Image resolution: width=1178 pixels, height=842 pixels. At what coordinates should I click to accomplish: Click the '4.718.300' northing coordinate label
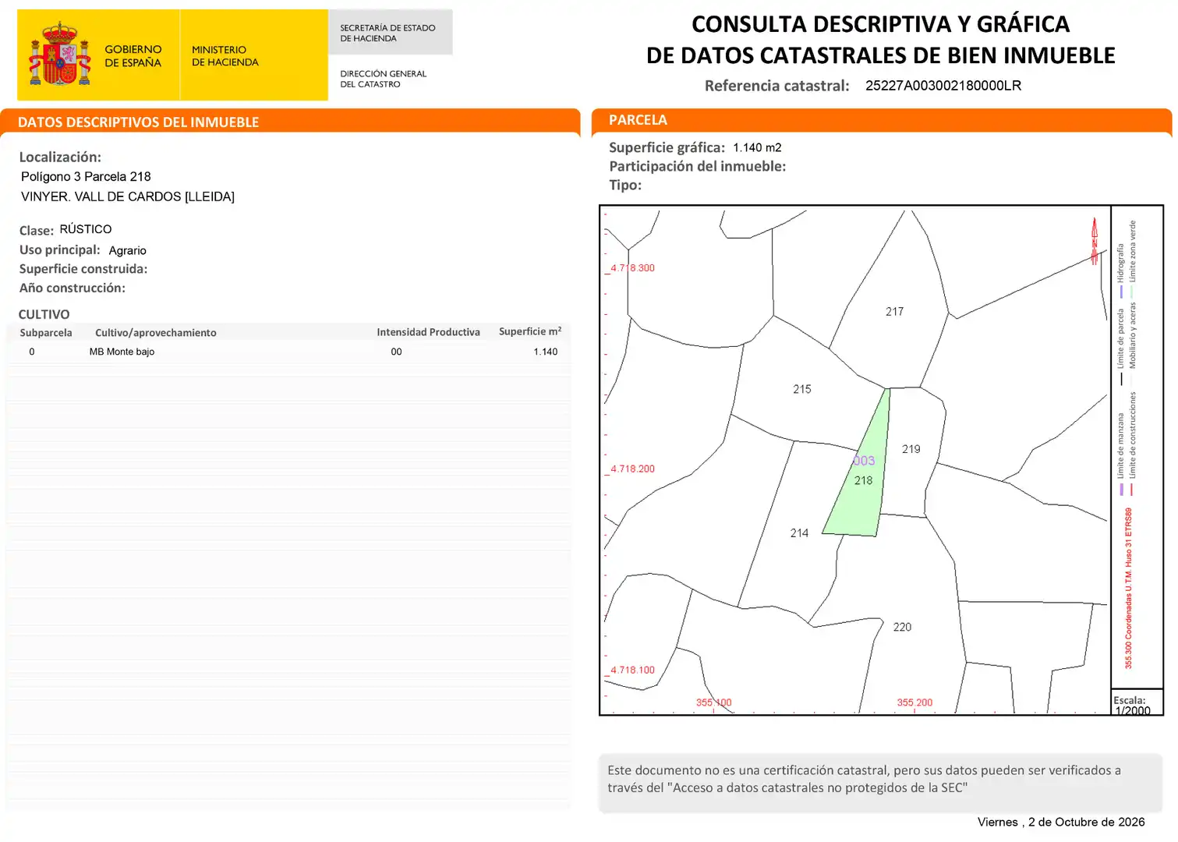tap(633, 268)
